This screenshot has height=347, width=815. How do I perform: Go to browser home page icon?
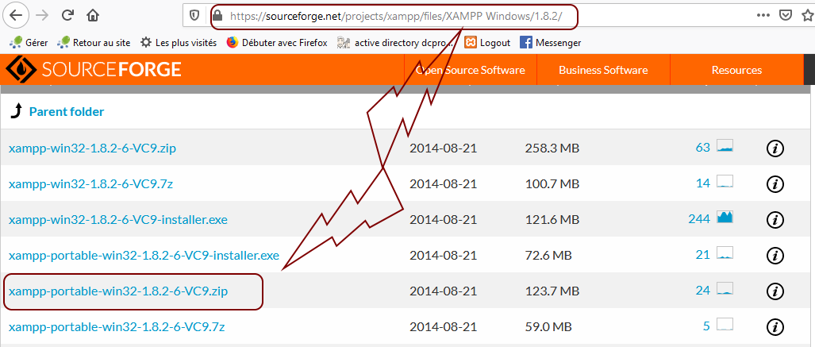(93, 15)
